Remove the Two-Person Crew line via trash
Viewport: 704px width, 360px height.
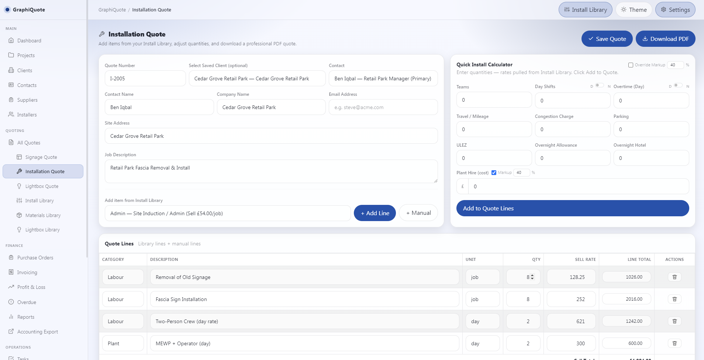(x=674, y=321)
